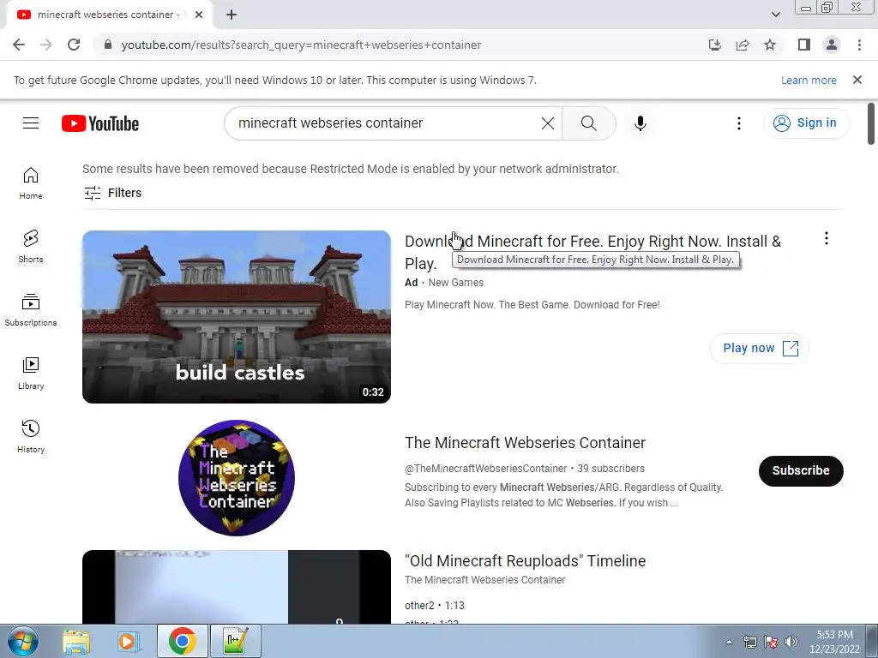Open Windows Explorer from the taskbar

click(x=76, y=641)
